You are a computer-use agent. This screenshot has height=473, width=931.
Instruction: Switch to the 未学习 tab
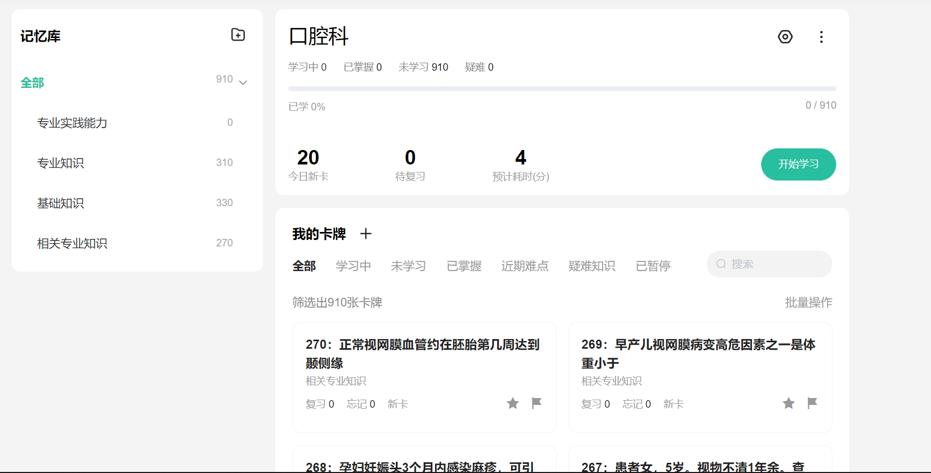[x=408, y=266]
